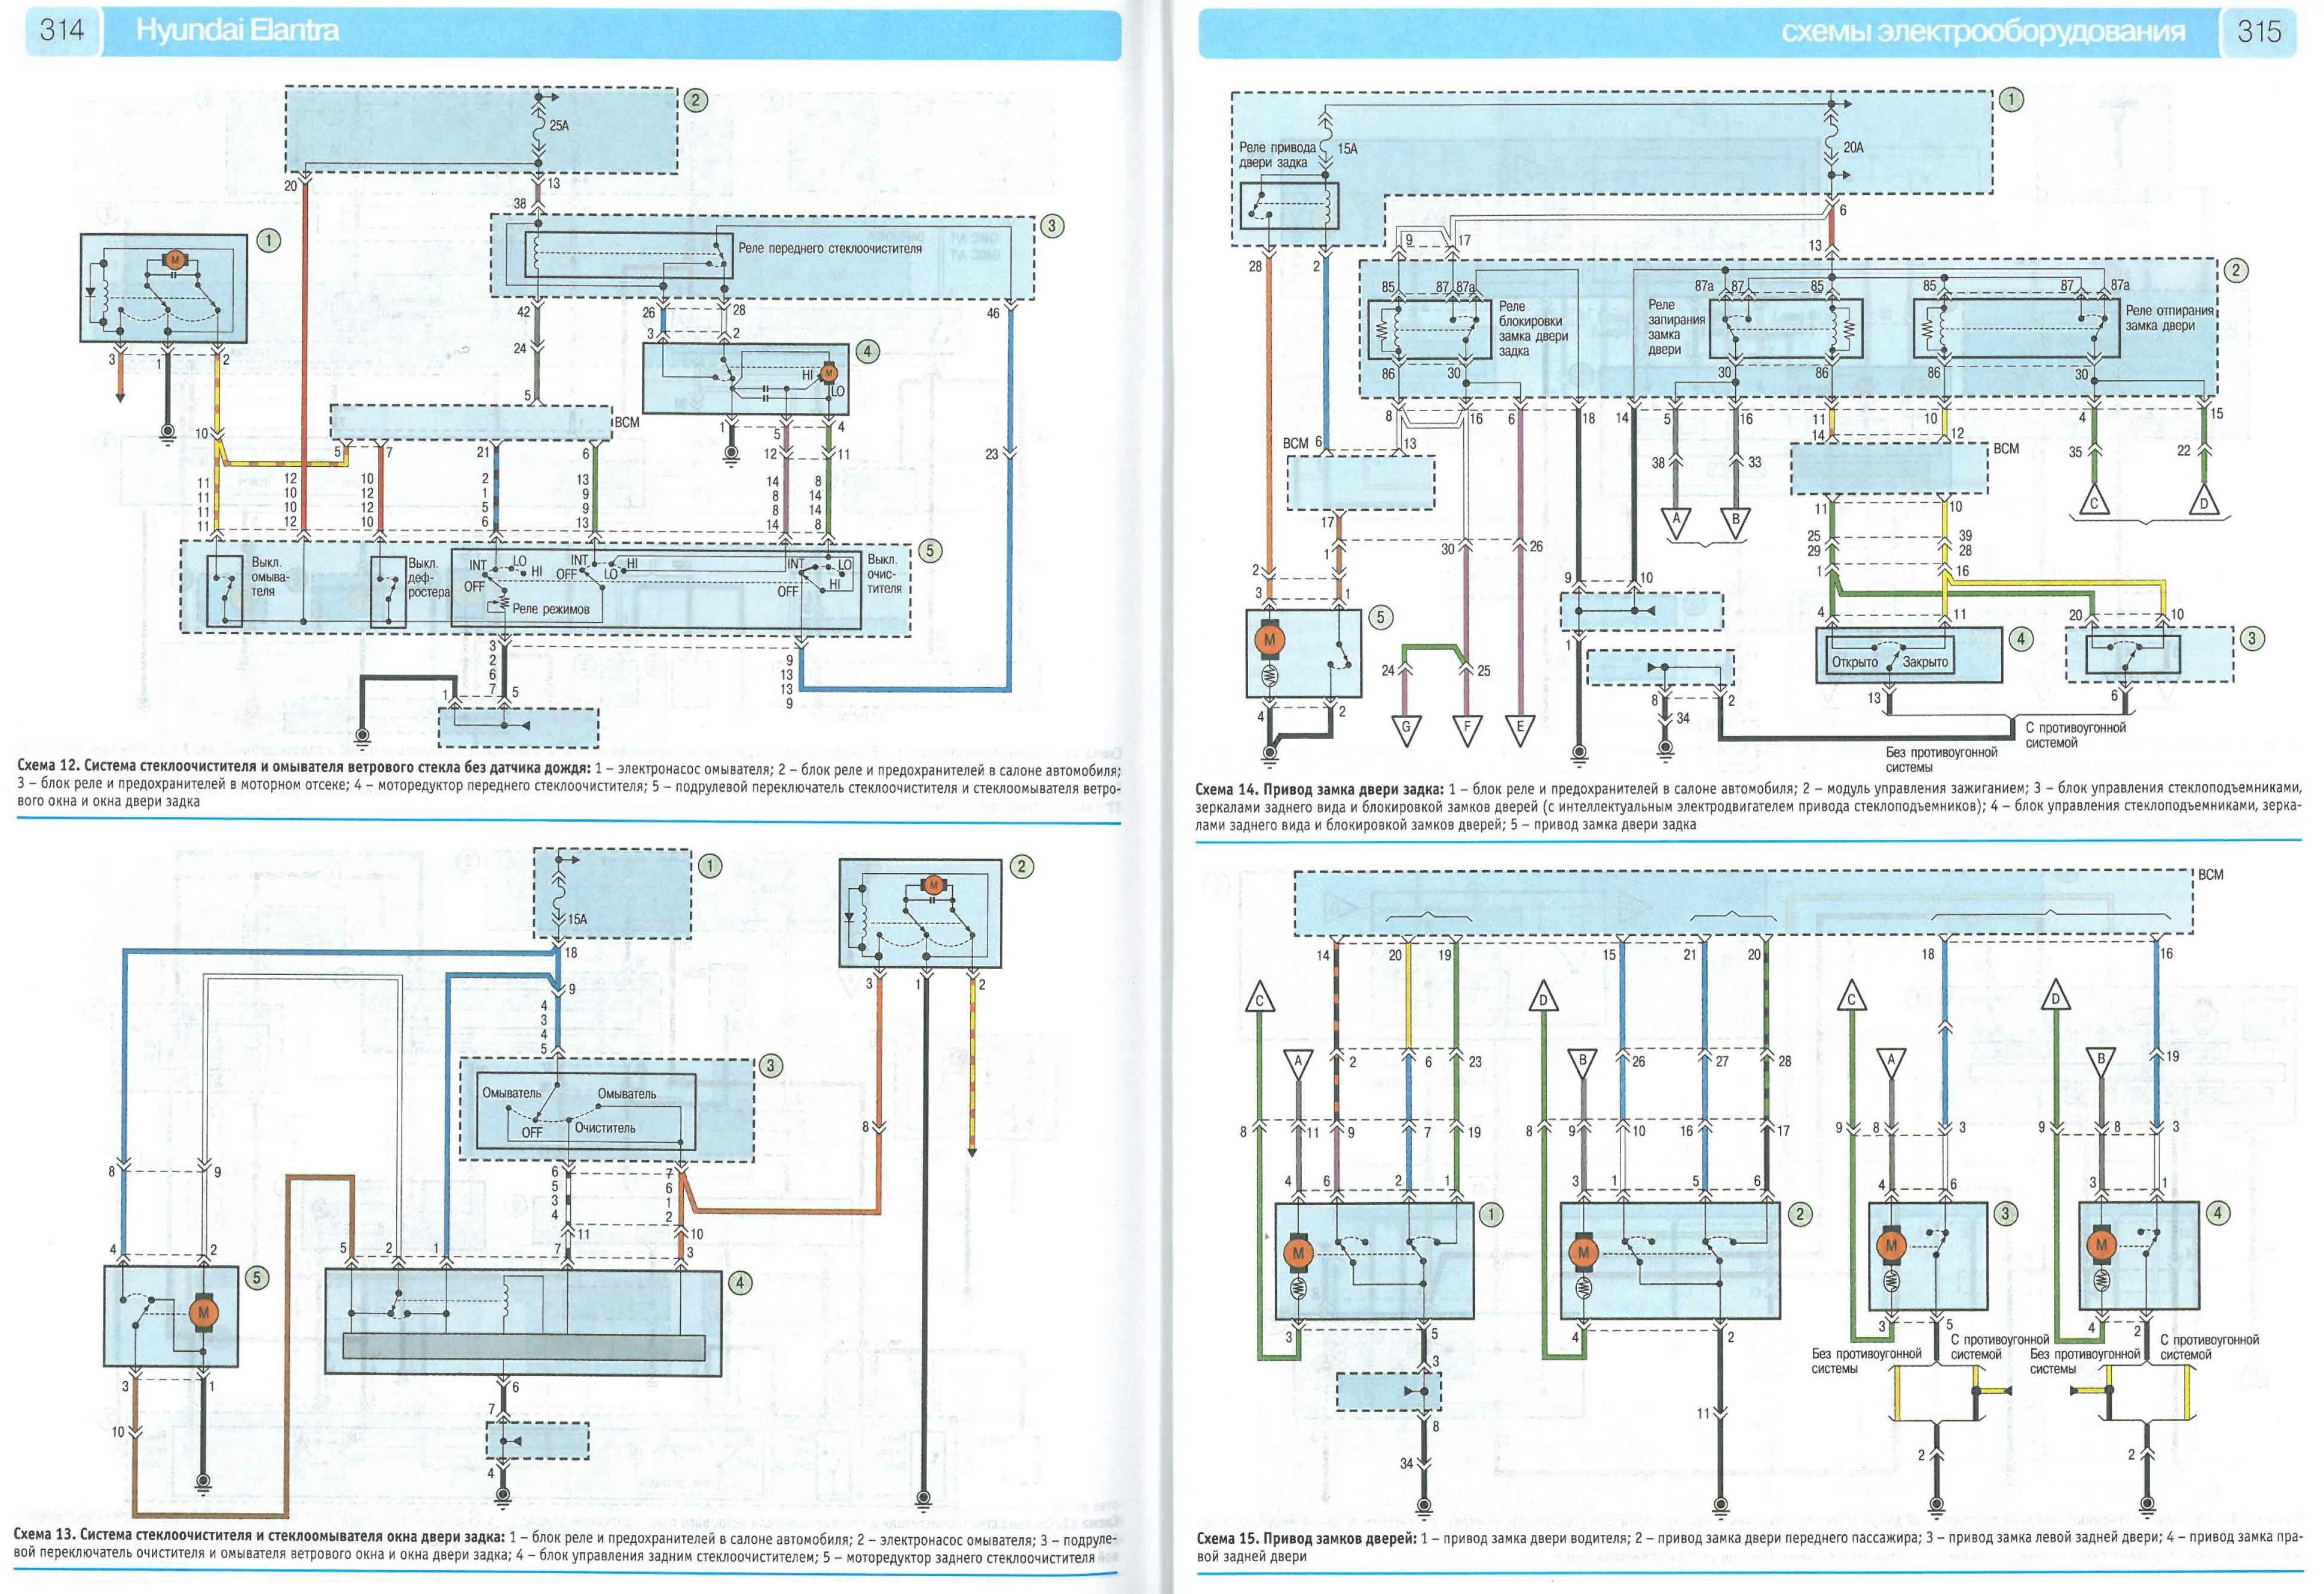
Task: Click the Выкл. дефростера switch symbol
Action: (x=387, y=592)
